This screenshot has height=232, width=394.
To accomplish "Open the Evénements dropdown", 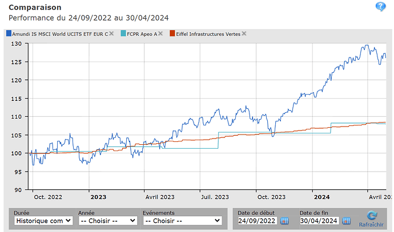I will coord(183,221).
